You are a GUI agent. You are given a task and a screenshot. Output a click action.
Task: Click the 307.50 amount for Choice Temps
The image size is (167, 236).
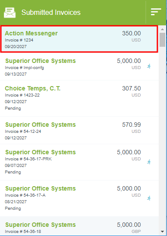click(131, 88)
